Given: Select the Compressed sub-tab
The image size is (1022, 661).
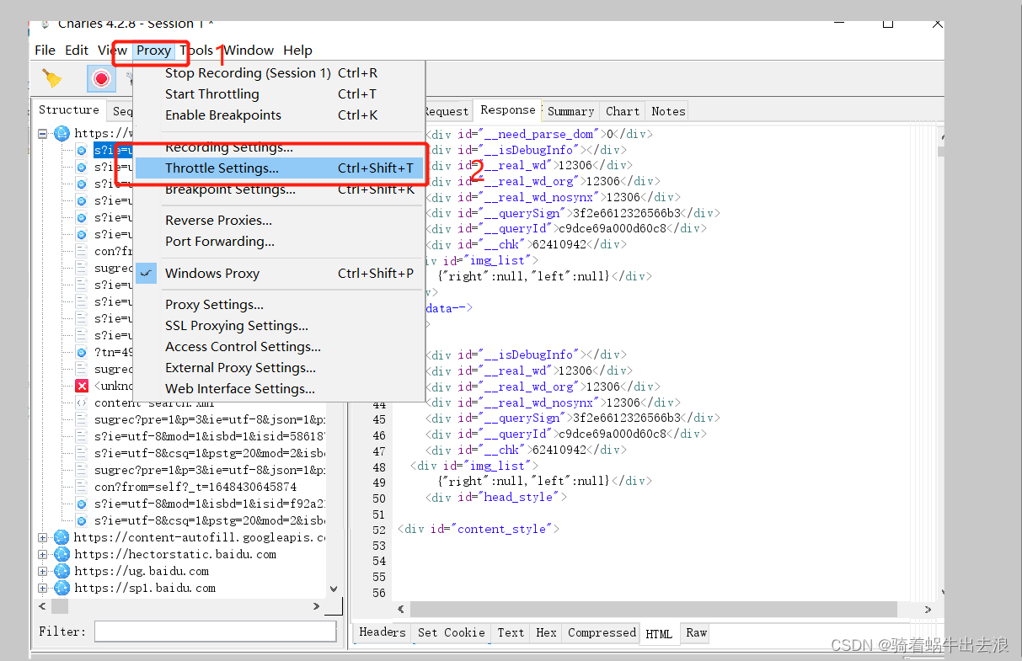Looking at the screenshot, I should (x=602, y=632).
